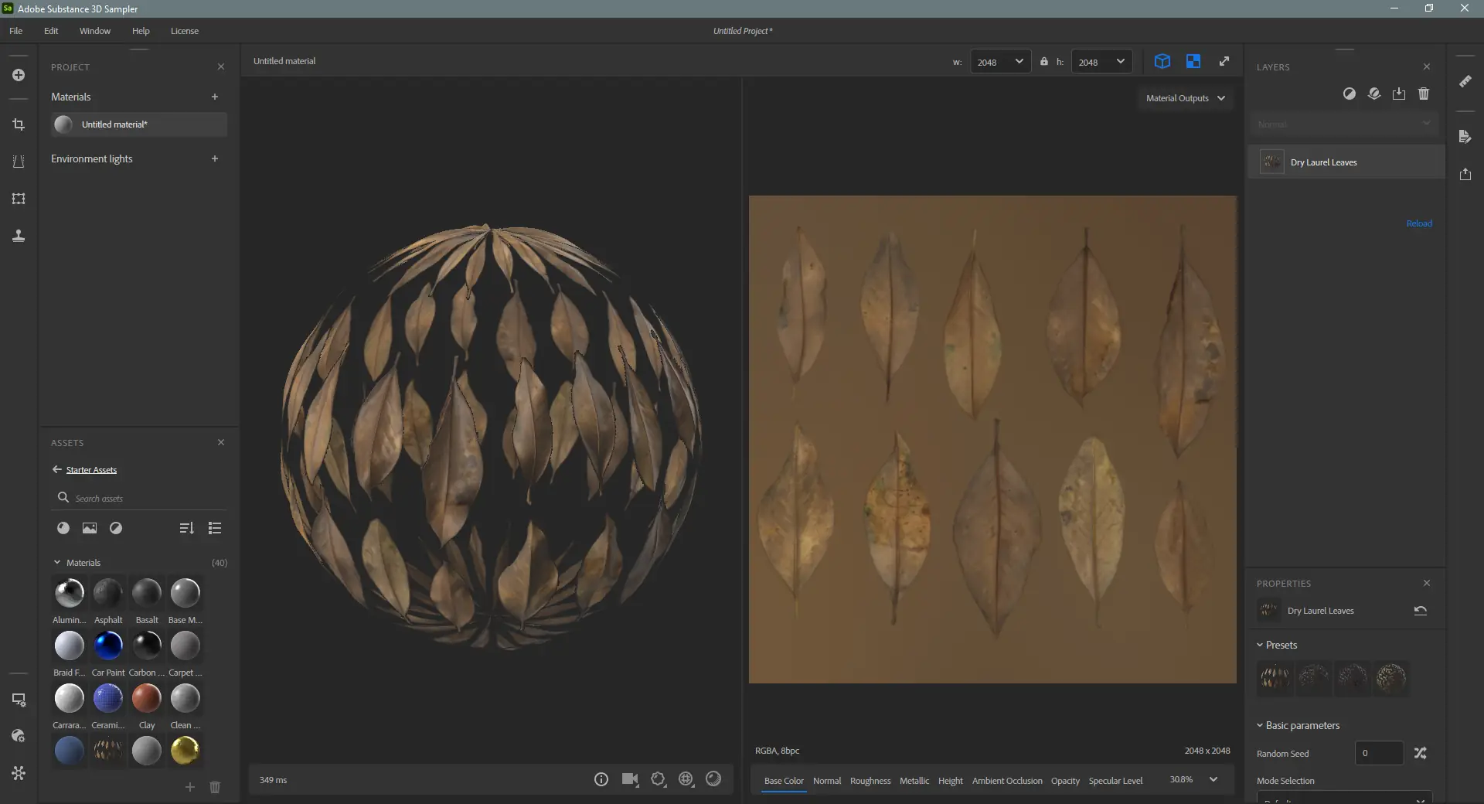1484x804 pixels.
Task: Toggle the width-height aspect ratio lock
Action: (x=1044, y=62)
